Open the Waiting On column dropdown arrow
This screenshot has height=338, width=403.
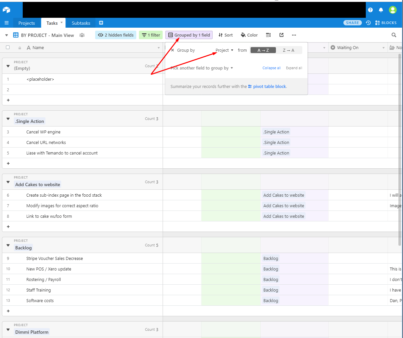pyautogui.click(x=384, y=48)
